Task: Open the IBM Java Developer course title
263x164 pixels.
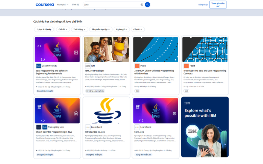Action: [94, 71]
